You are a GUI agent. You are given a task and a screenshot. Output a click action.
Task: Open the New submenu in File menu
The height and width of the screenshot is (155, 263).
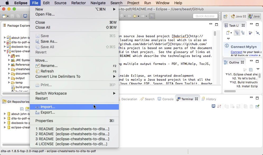74,9
